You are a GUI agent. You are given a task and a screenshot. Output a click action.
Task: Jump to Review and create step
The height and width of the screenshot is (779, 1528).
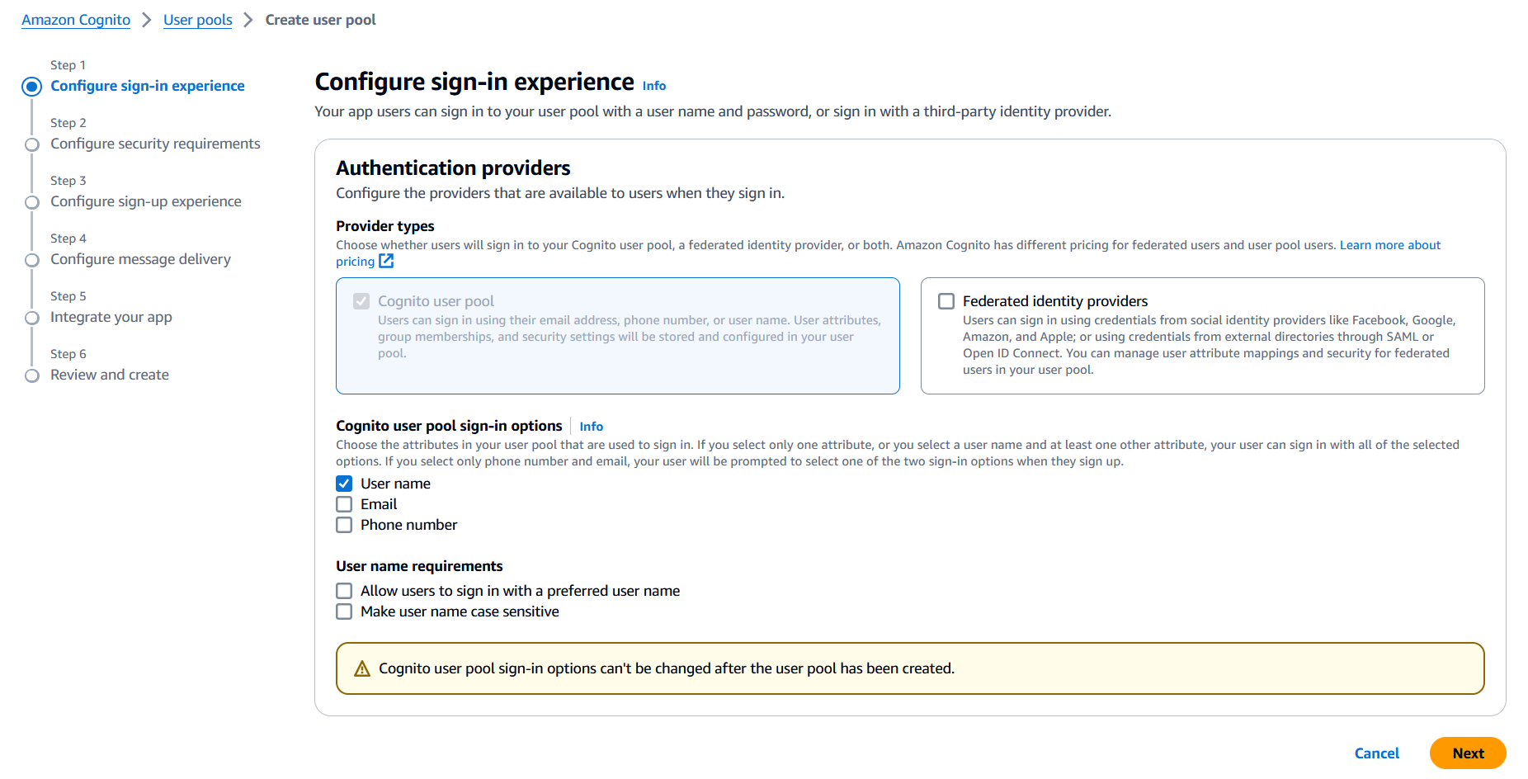(x=110, y=375)
